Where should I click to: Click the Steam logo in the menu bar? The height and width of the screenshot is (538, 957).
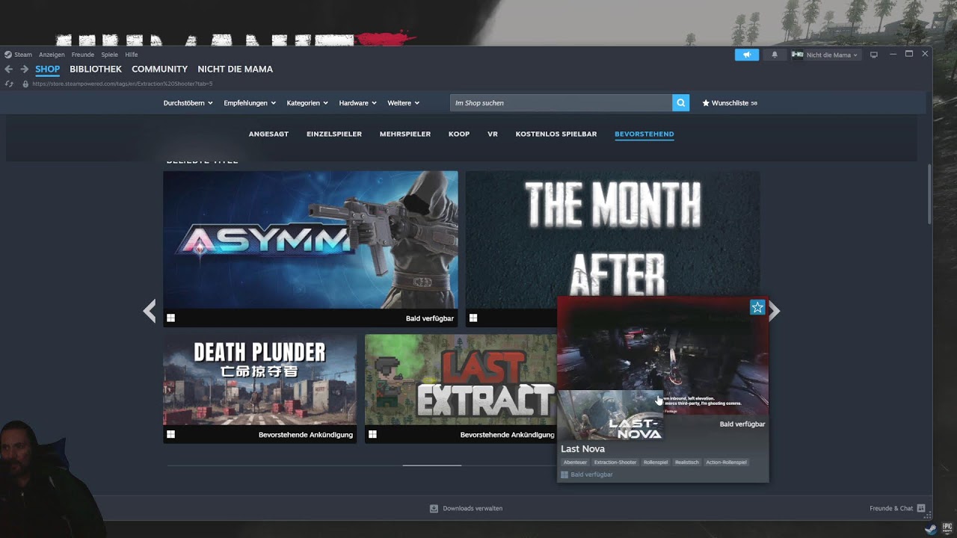[x=7, y=55]
